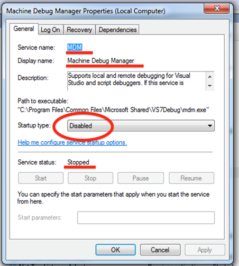Click Help me configure service startup options link
Viewport: 239px width, 266px height.
click(72, 142)
